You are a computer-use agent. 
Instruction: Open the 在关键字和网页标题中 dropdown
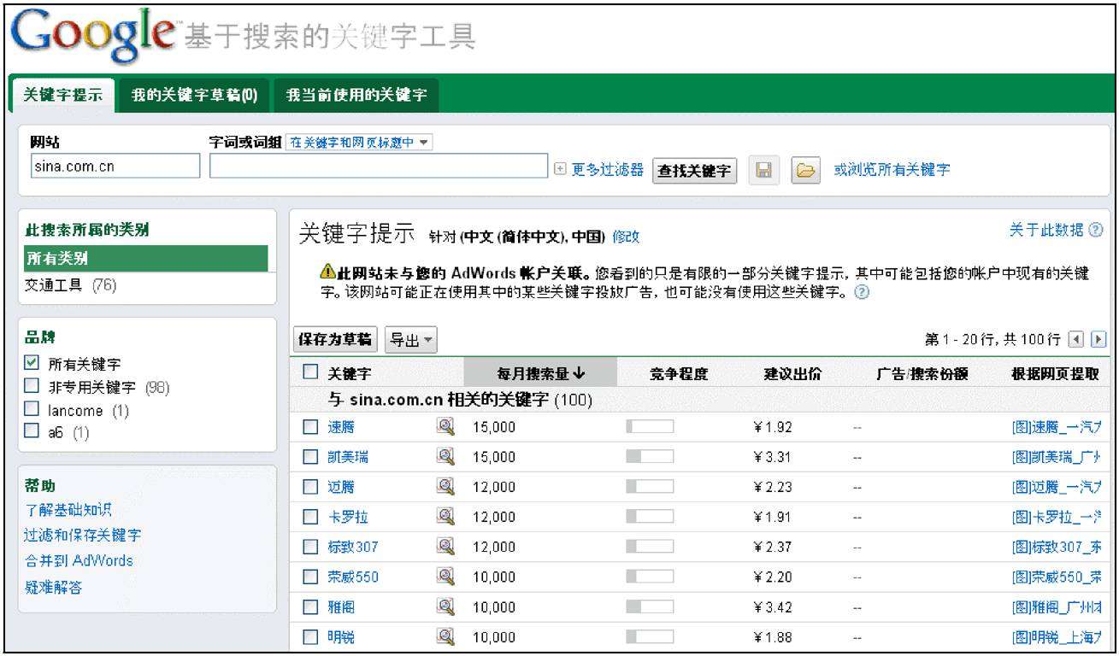359,143
